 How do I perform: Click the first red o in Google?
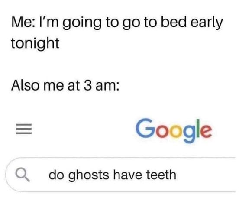(162, 131)
